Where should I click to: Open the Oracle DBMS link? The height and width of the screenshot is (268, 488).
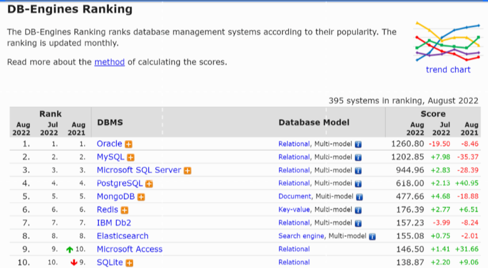tap(109, 143)
